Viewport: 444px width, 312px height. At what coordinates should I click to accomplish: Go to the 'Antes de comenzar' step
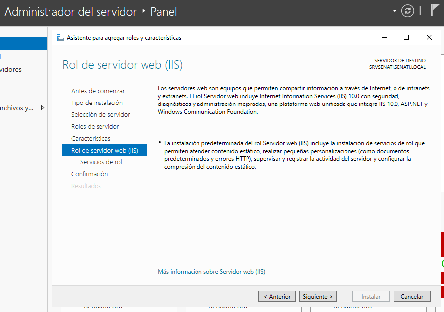click(98, 91)
